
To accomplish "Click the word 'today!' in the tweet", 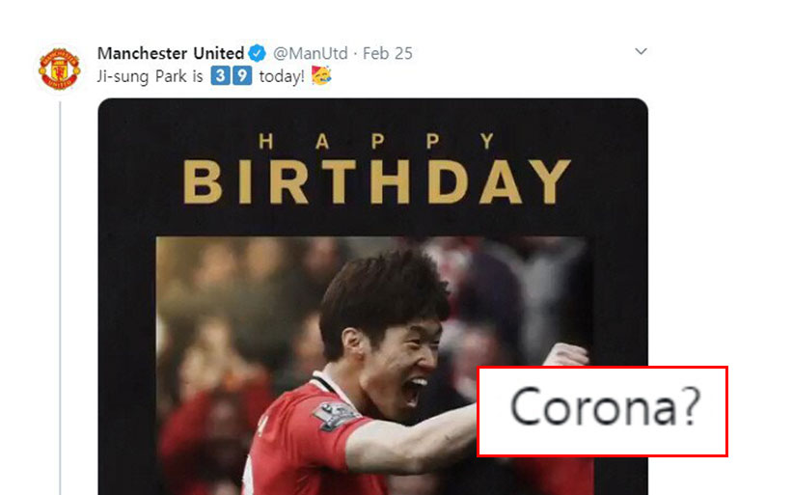I will pos(282,76).
